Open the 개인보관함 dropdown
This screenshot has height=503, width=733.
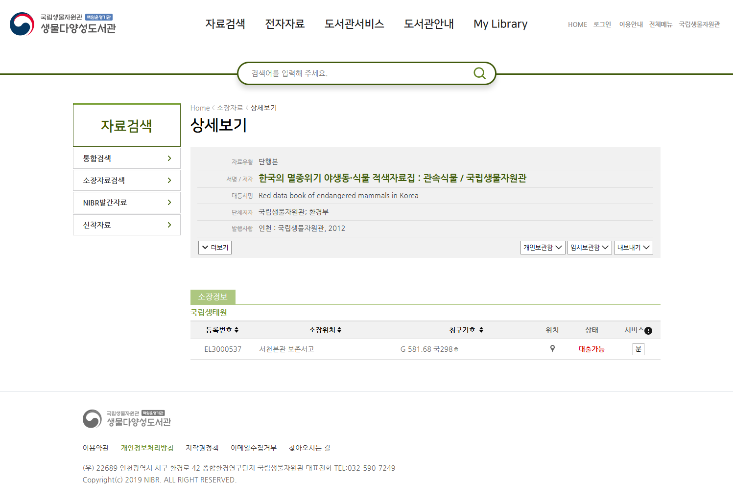(543, 248)
